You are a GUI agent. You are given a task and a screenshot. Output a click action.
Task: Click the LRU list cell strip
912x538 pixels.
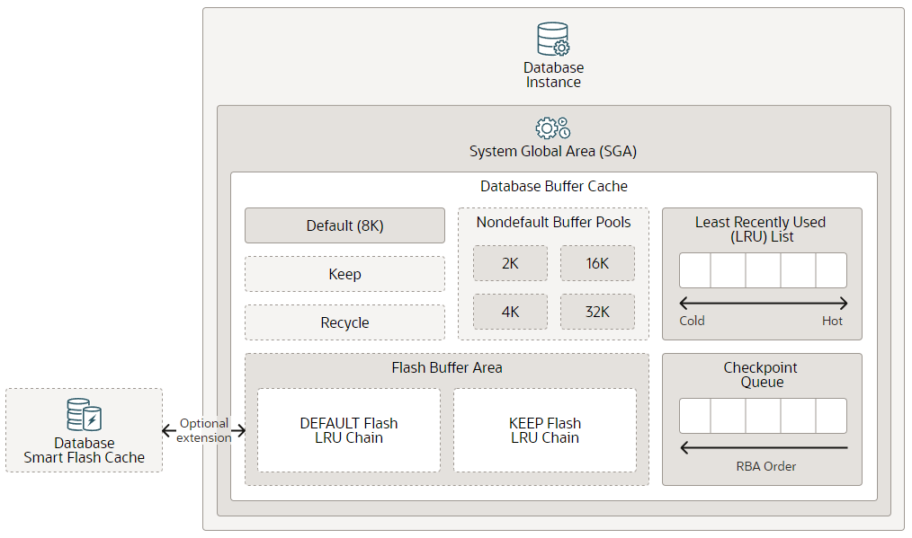(763, 270)
